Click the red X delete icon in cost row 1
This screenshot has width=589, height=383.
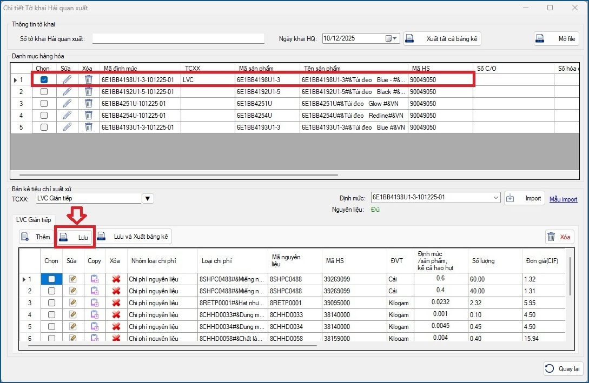tap(116, 279)
